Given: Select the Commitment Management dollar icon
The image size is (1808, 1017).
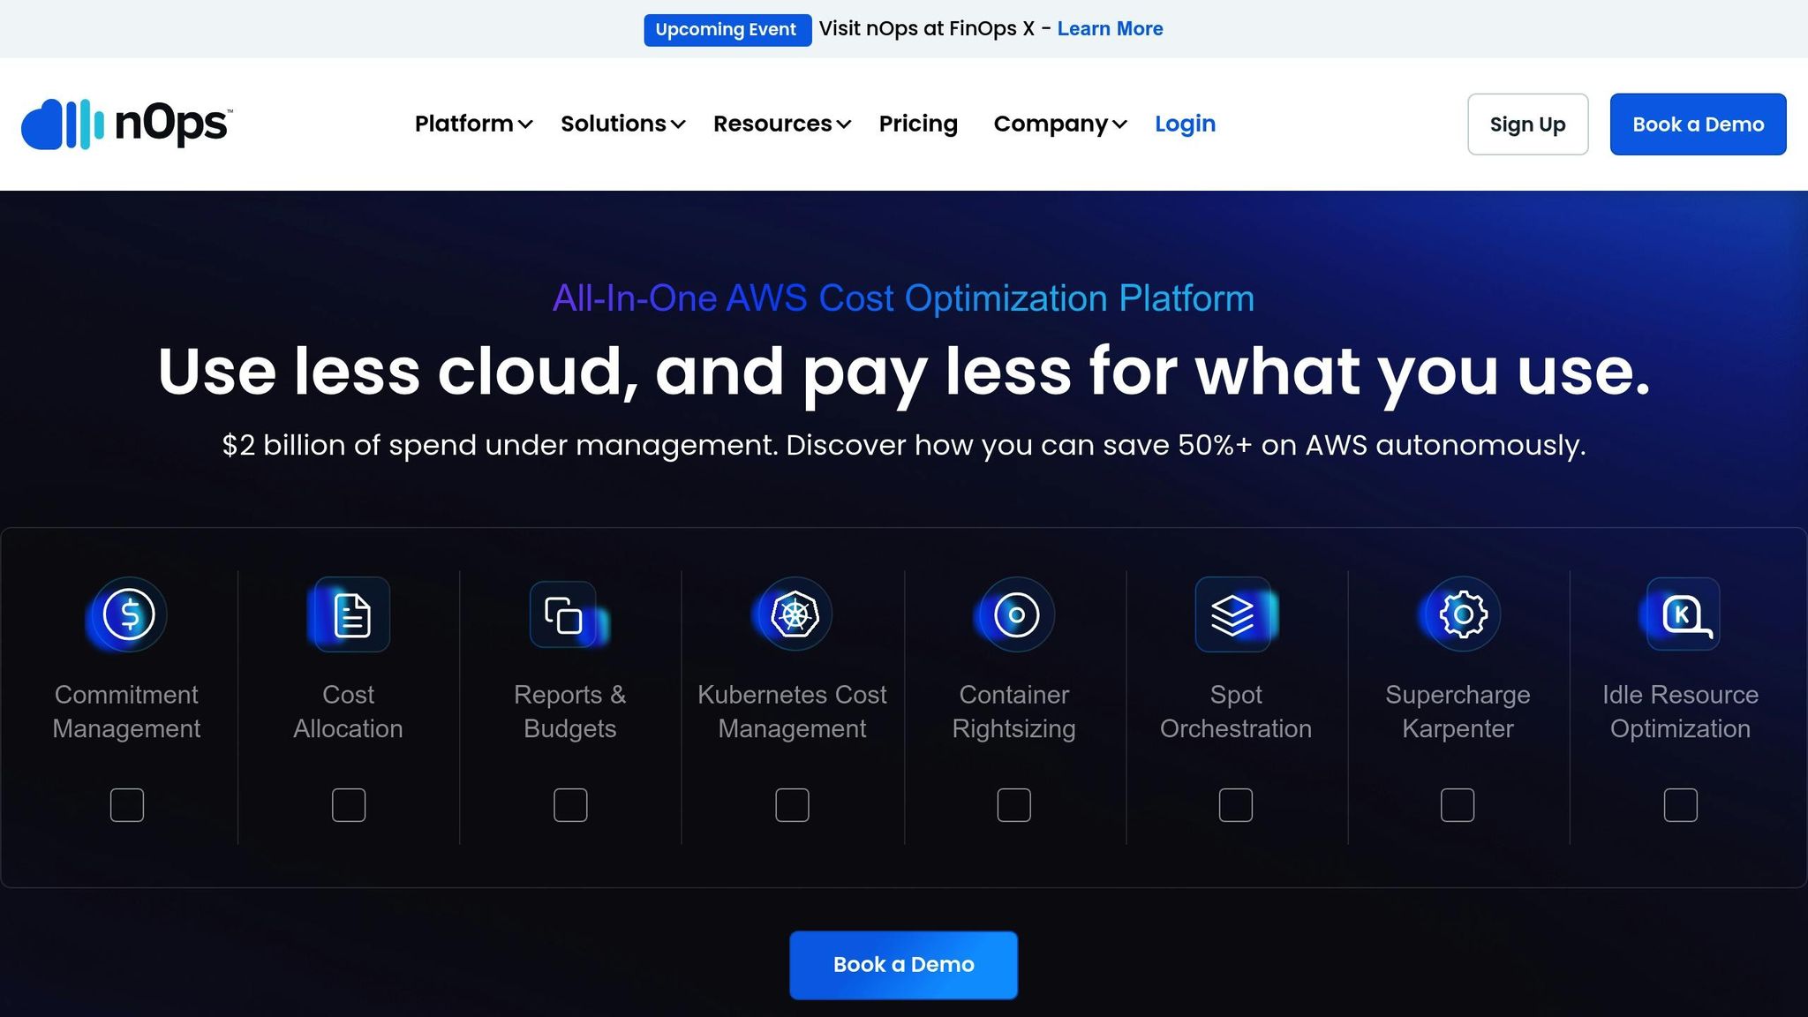Looking at the screenshot, I should point(129,614).
